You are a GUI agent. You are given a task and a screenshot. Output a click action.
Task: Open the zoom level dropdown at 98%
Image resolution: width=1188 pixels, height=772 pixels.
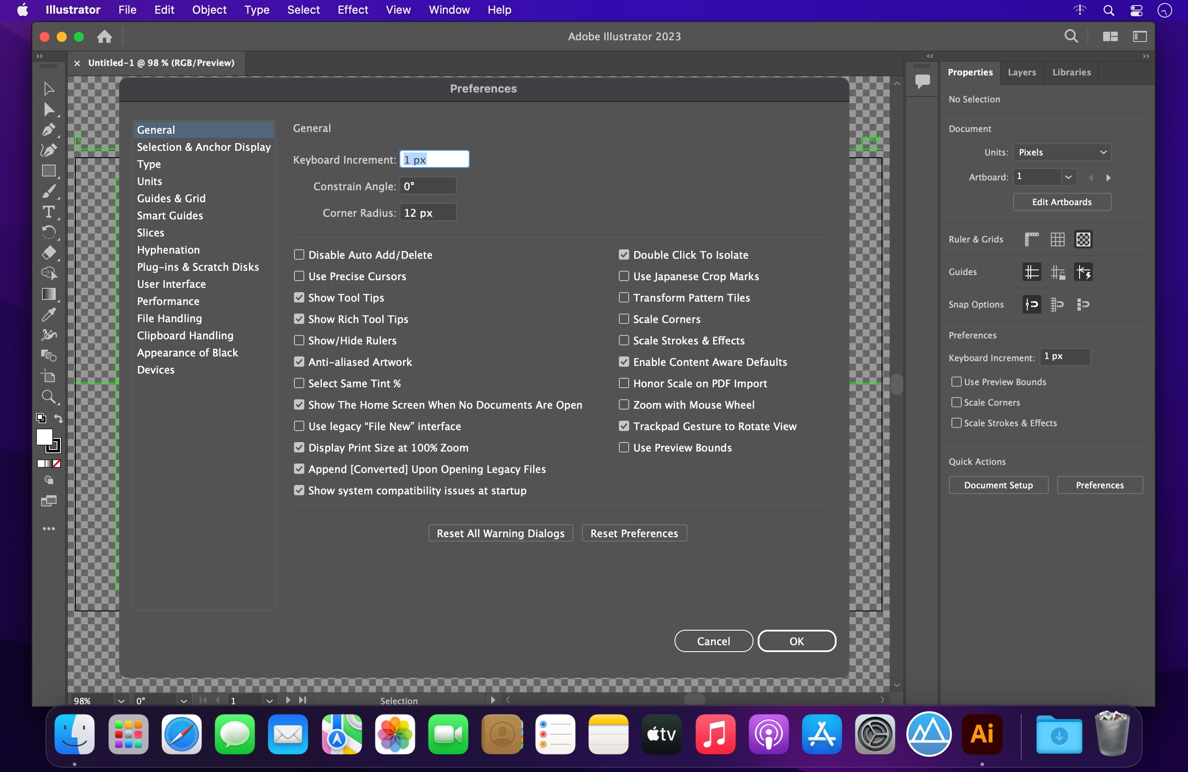coord(121,700)
